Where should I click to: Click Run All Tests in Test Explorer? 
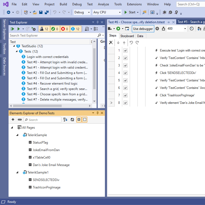pyautogui.click(x=13, y=29)
